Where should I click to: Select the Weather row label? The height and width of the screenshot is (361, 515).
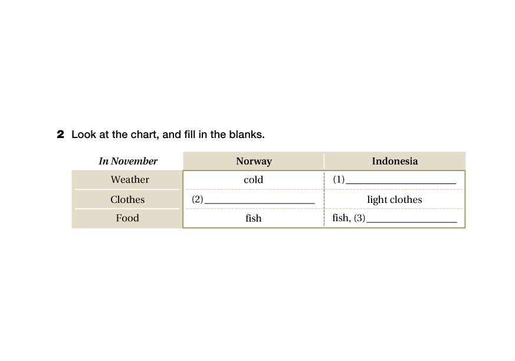point(130,179)
